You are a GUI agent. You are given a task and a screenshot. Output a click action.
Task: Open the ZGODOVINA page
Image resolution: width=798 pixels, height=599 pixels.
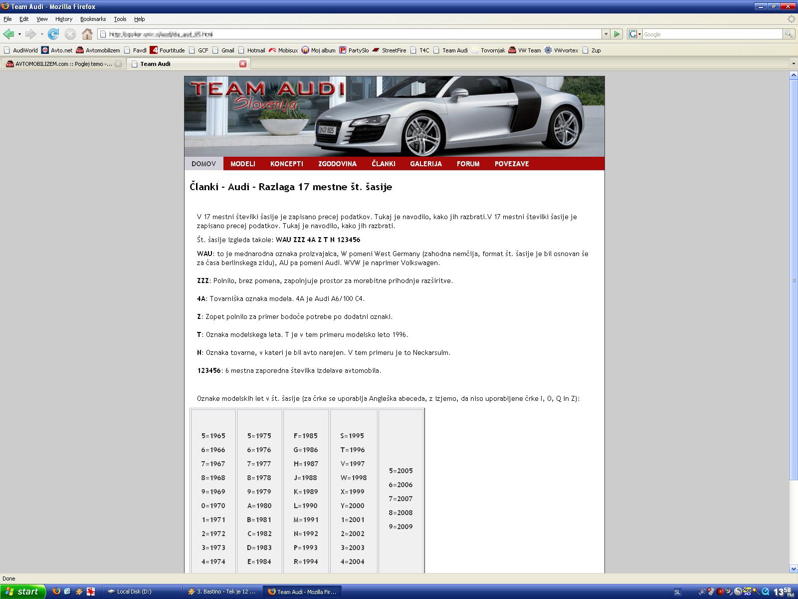click(338, 164)
